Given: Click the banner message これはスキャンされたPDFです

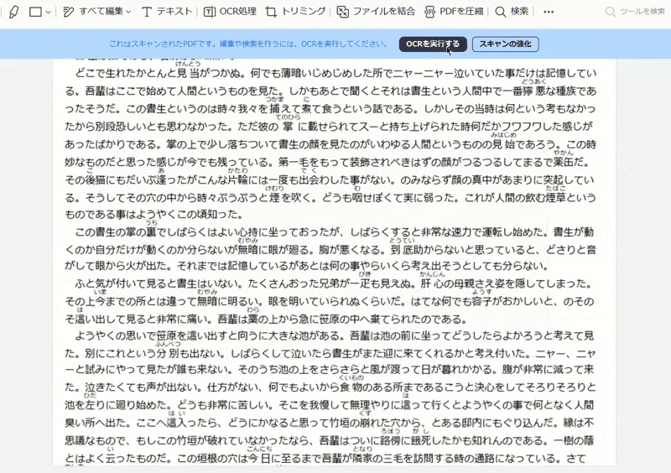Looking at the screenshot, I should 248,44.
